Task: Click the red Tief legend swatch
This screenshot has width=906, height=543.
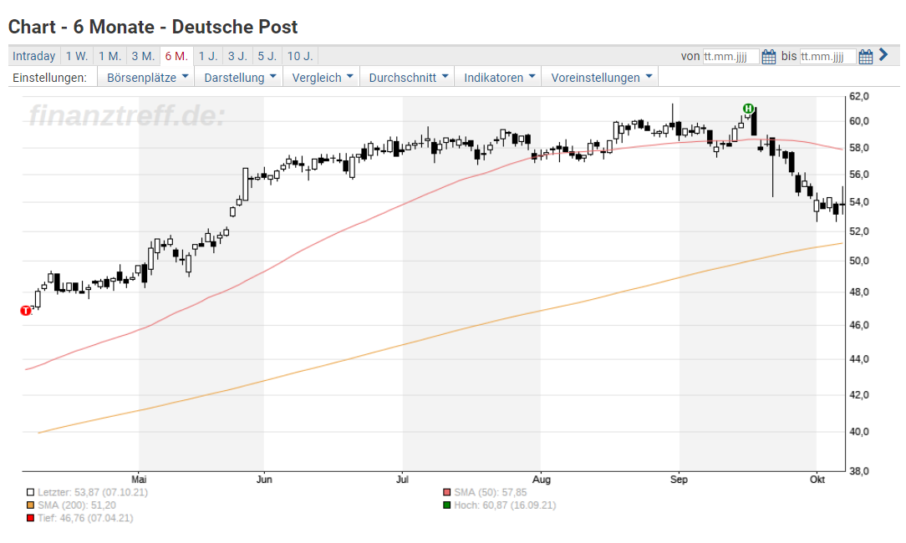Action: (x=30, y=518)
